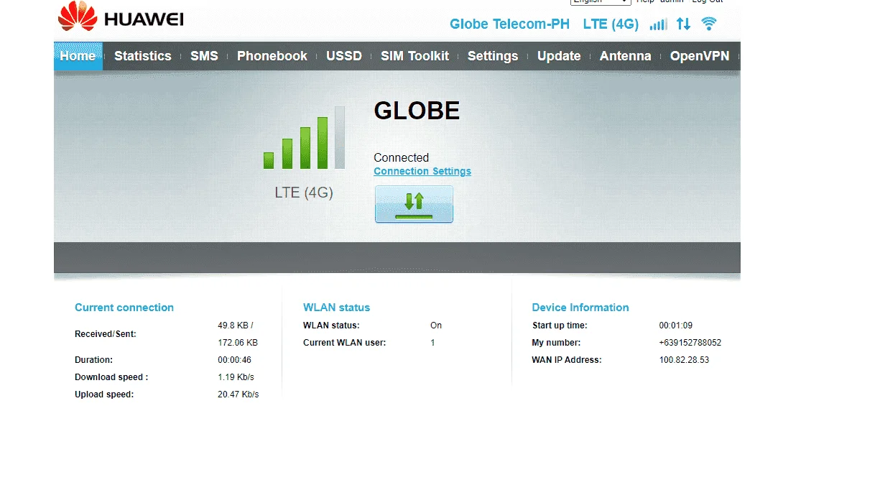
Task: Click the start up time value 00:01:09
Action: (x=676, y=326)
